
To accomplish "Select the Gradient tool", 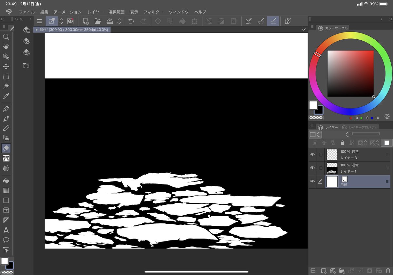I will point(6,190).
